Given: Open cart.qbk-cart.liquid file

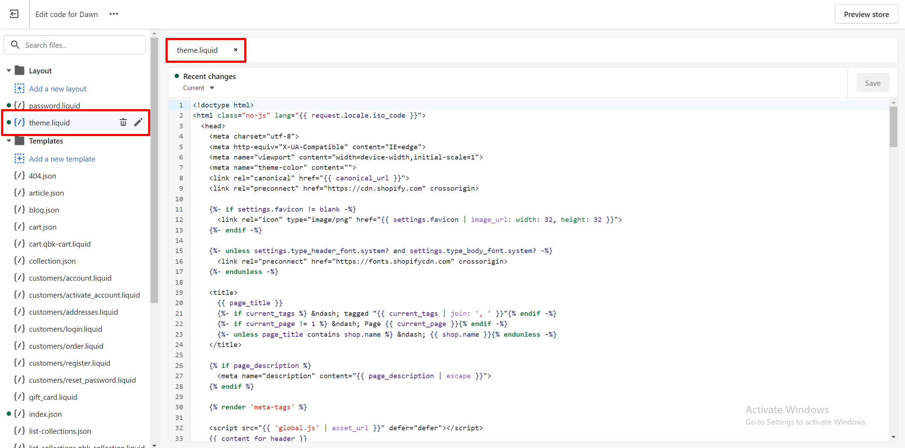Looking at the screenshot, I should (60, 244).
